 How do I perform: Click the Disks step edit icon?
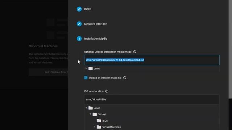(x=79, y=9)
